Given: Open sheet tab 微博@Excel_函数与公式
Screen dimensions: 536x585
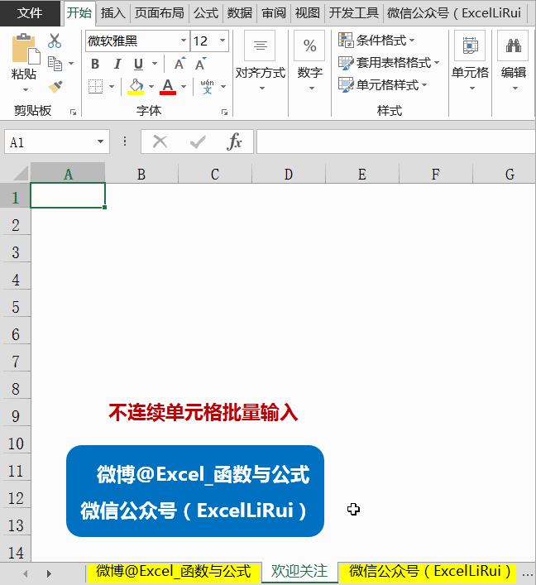Looking at the screenshot, I should point(173,572).
